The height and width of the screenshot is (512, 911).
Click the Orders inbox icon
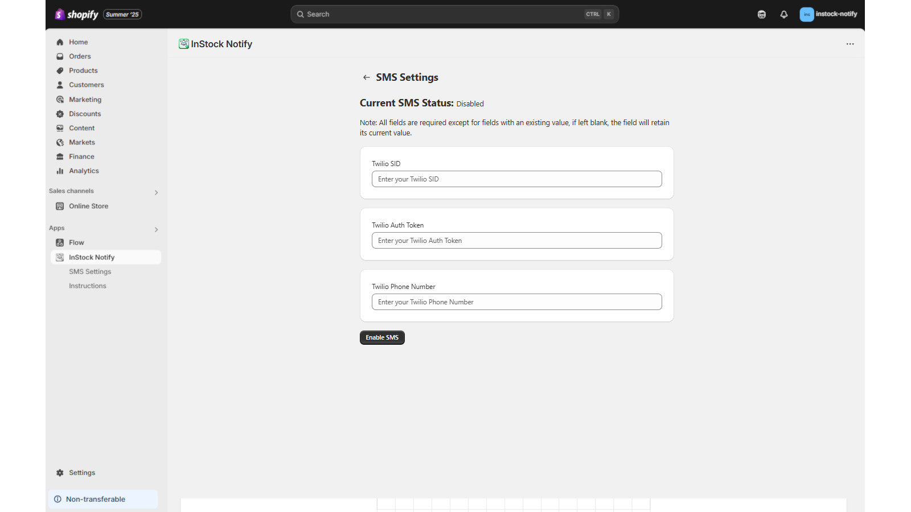click(x=60, y=56)
